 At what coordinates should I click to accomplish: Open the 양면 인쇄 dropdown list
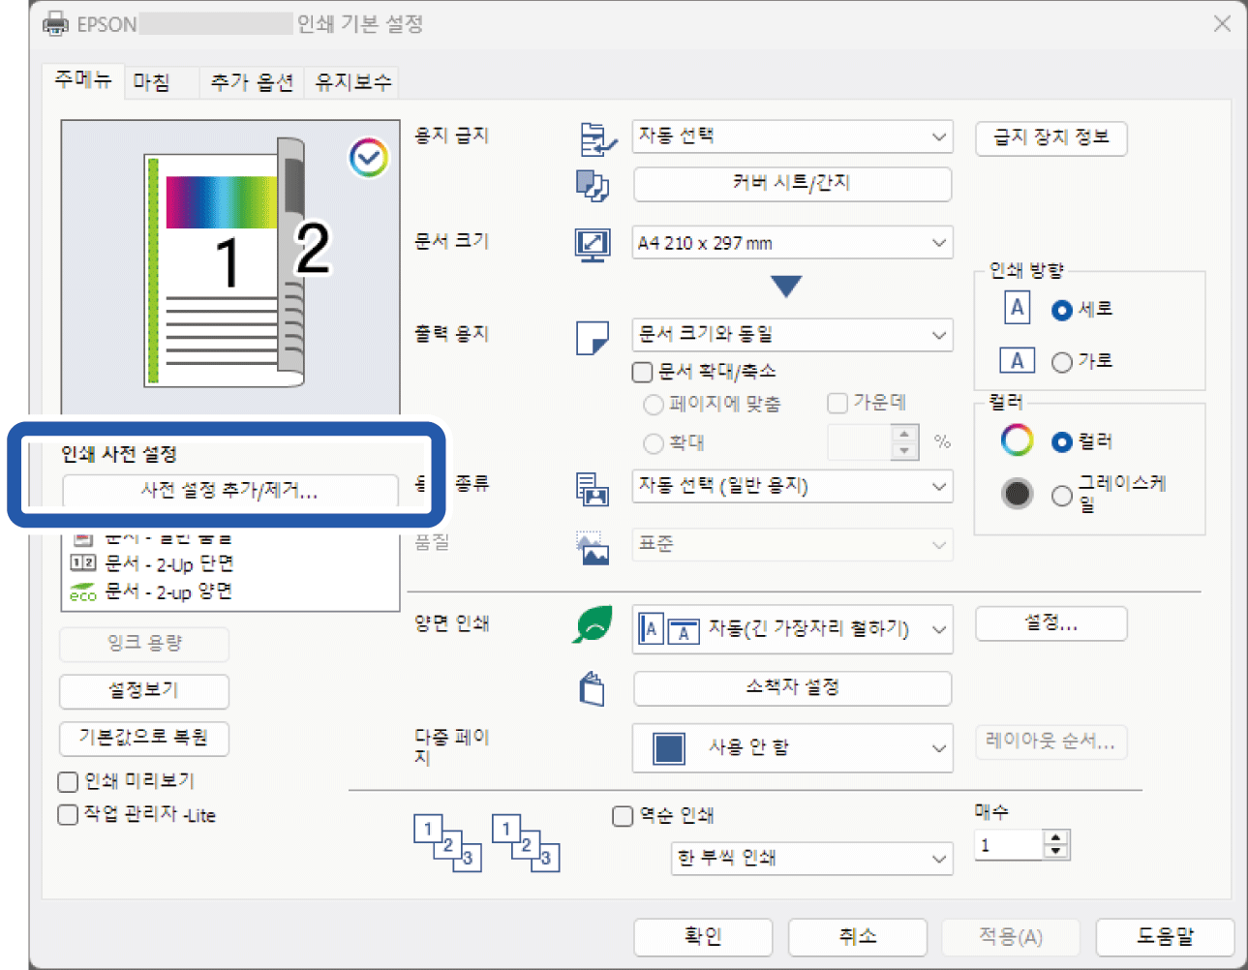pyautogui.click(x=791, y=629)
